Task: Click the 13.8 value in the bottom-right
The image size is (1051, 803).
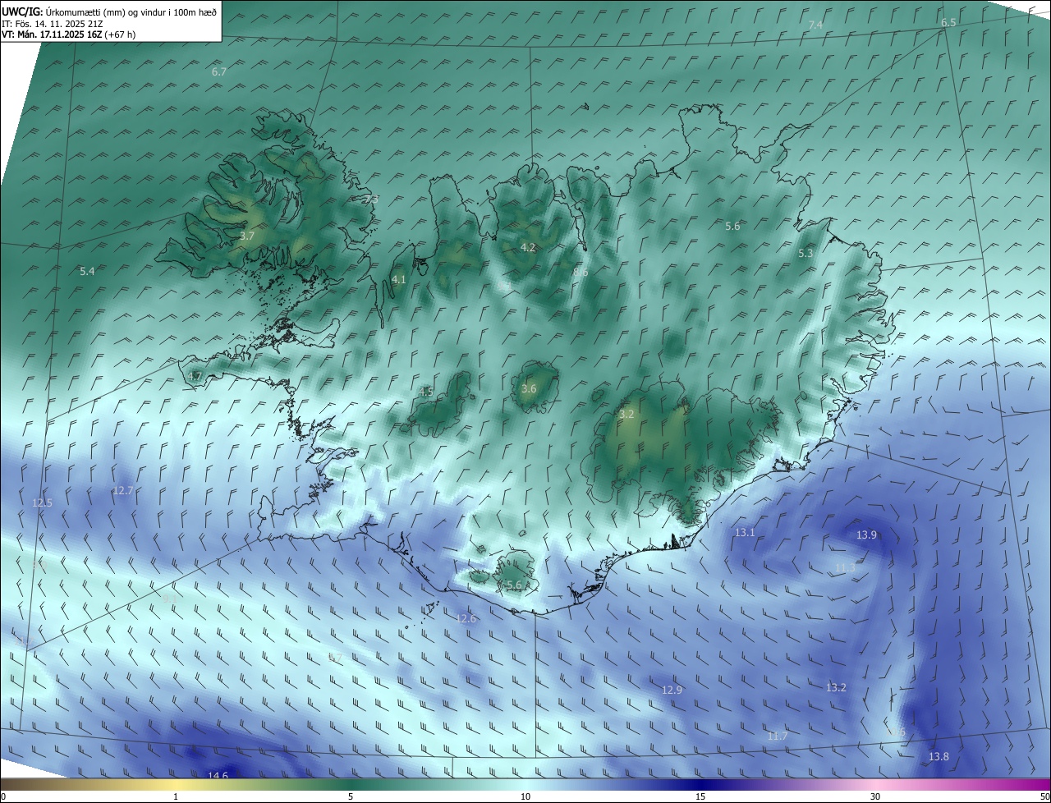Action: click(x=939, y=756)
